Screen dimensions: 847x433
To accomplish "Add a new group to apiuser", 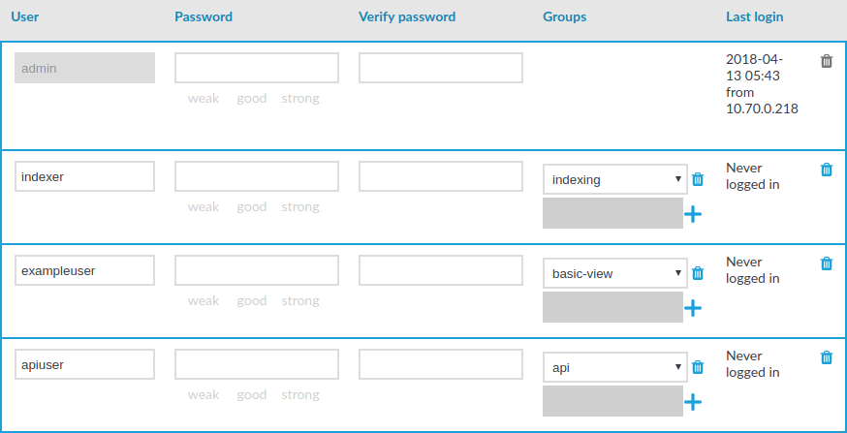I will pos(693,402).
